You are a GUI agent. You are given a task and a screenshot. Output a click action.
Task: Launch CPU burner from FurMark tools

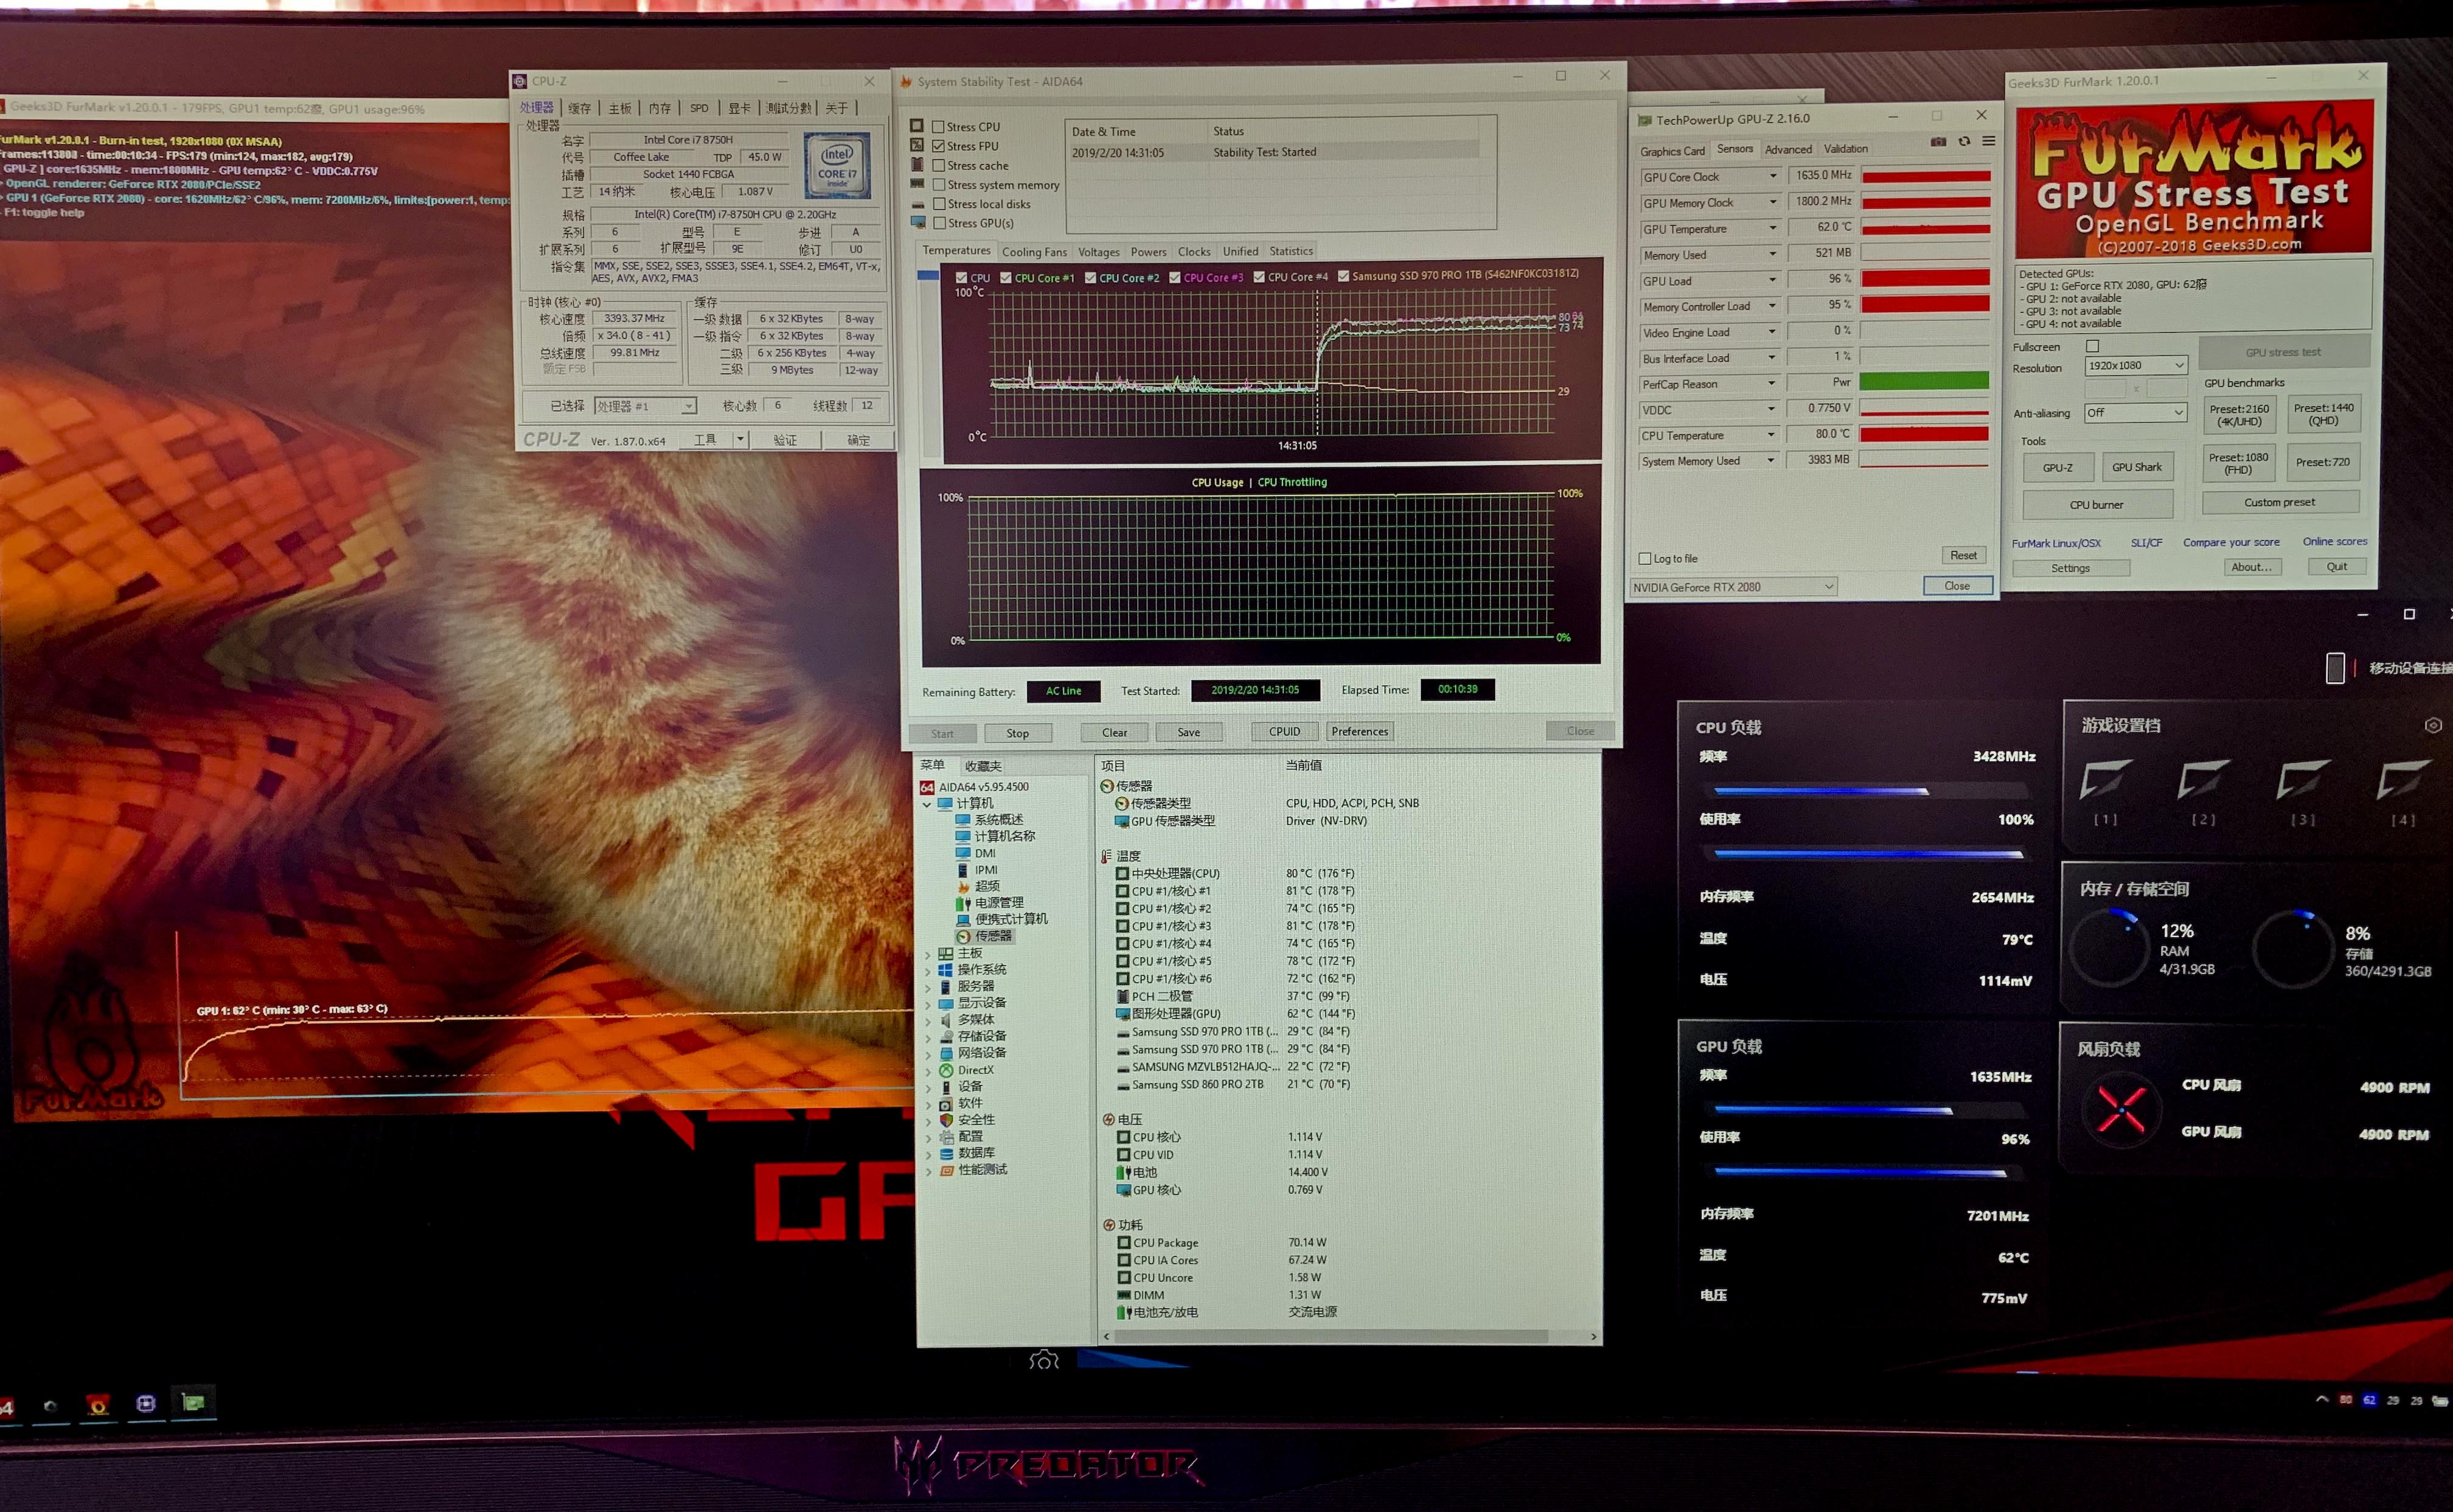(x=2096, y=504)
